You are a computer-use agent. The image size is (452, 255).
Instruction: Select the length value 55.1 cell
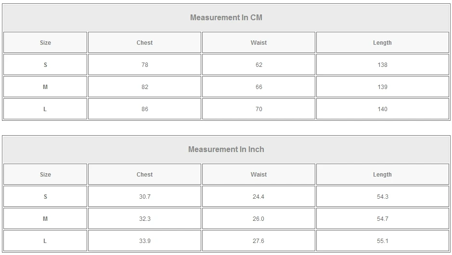point(382,241)
